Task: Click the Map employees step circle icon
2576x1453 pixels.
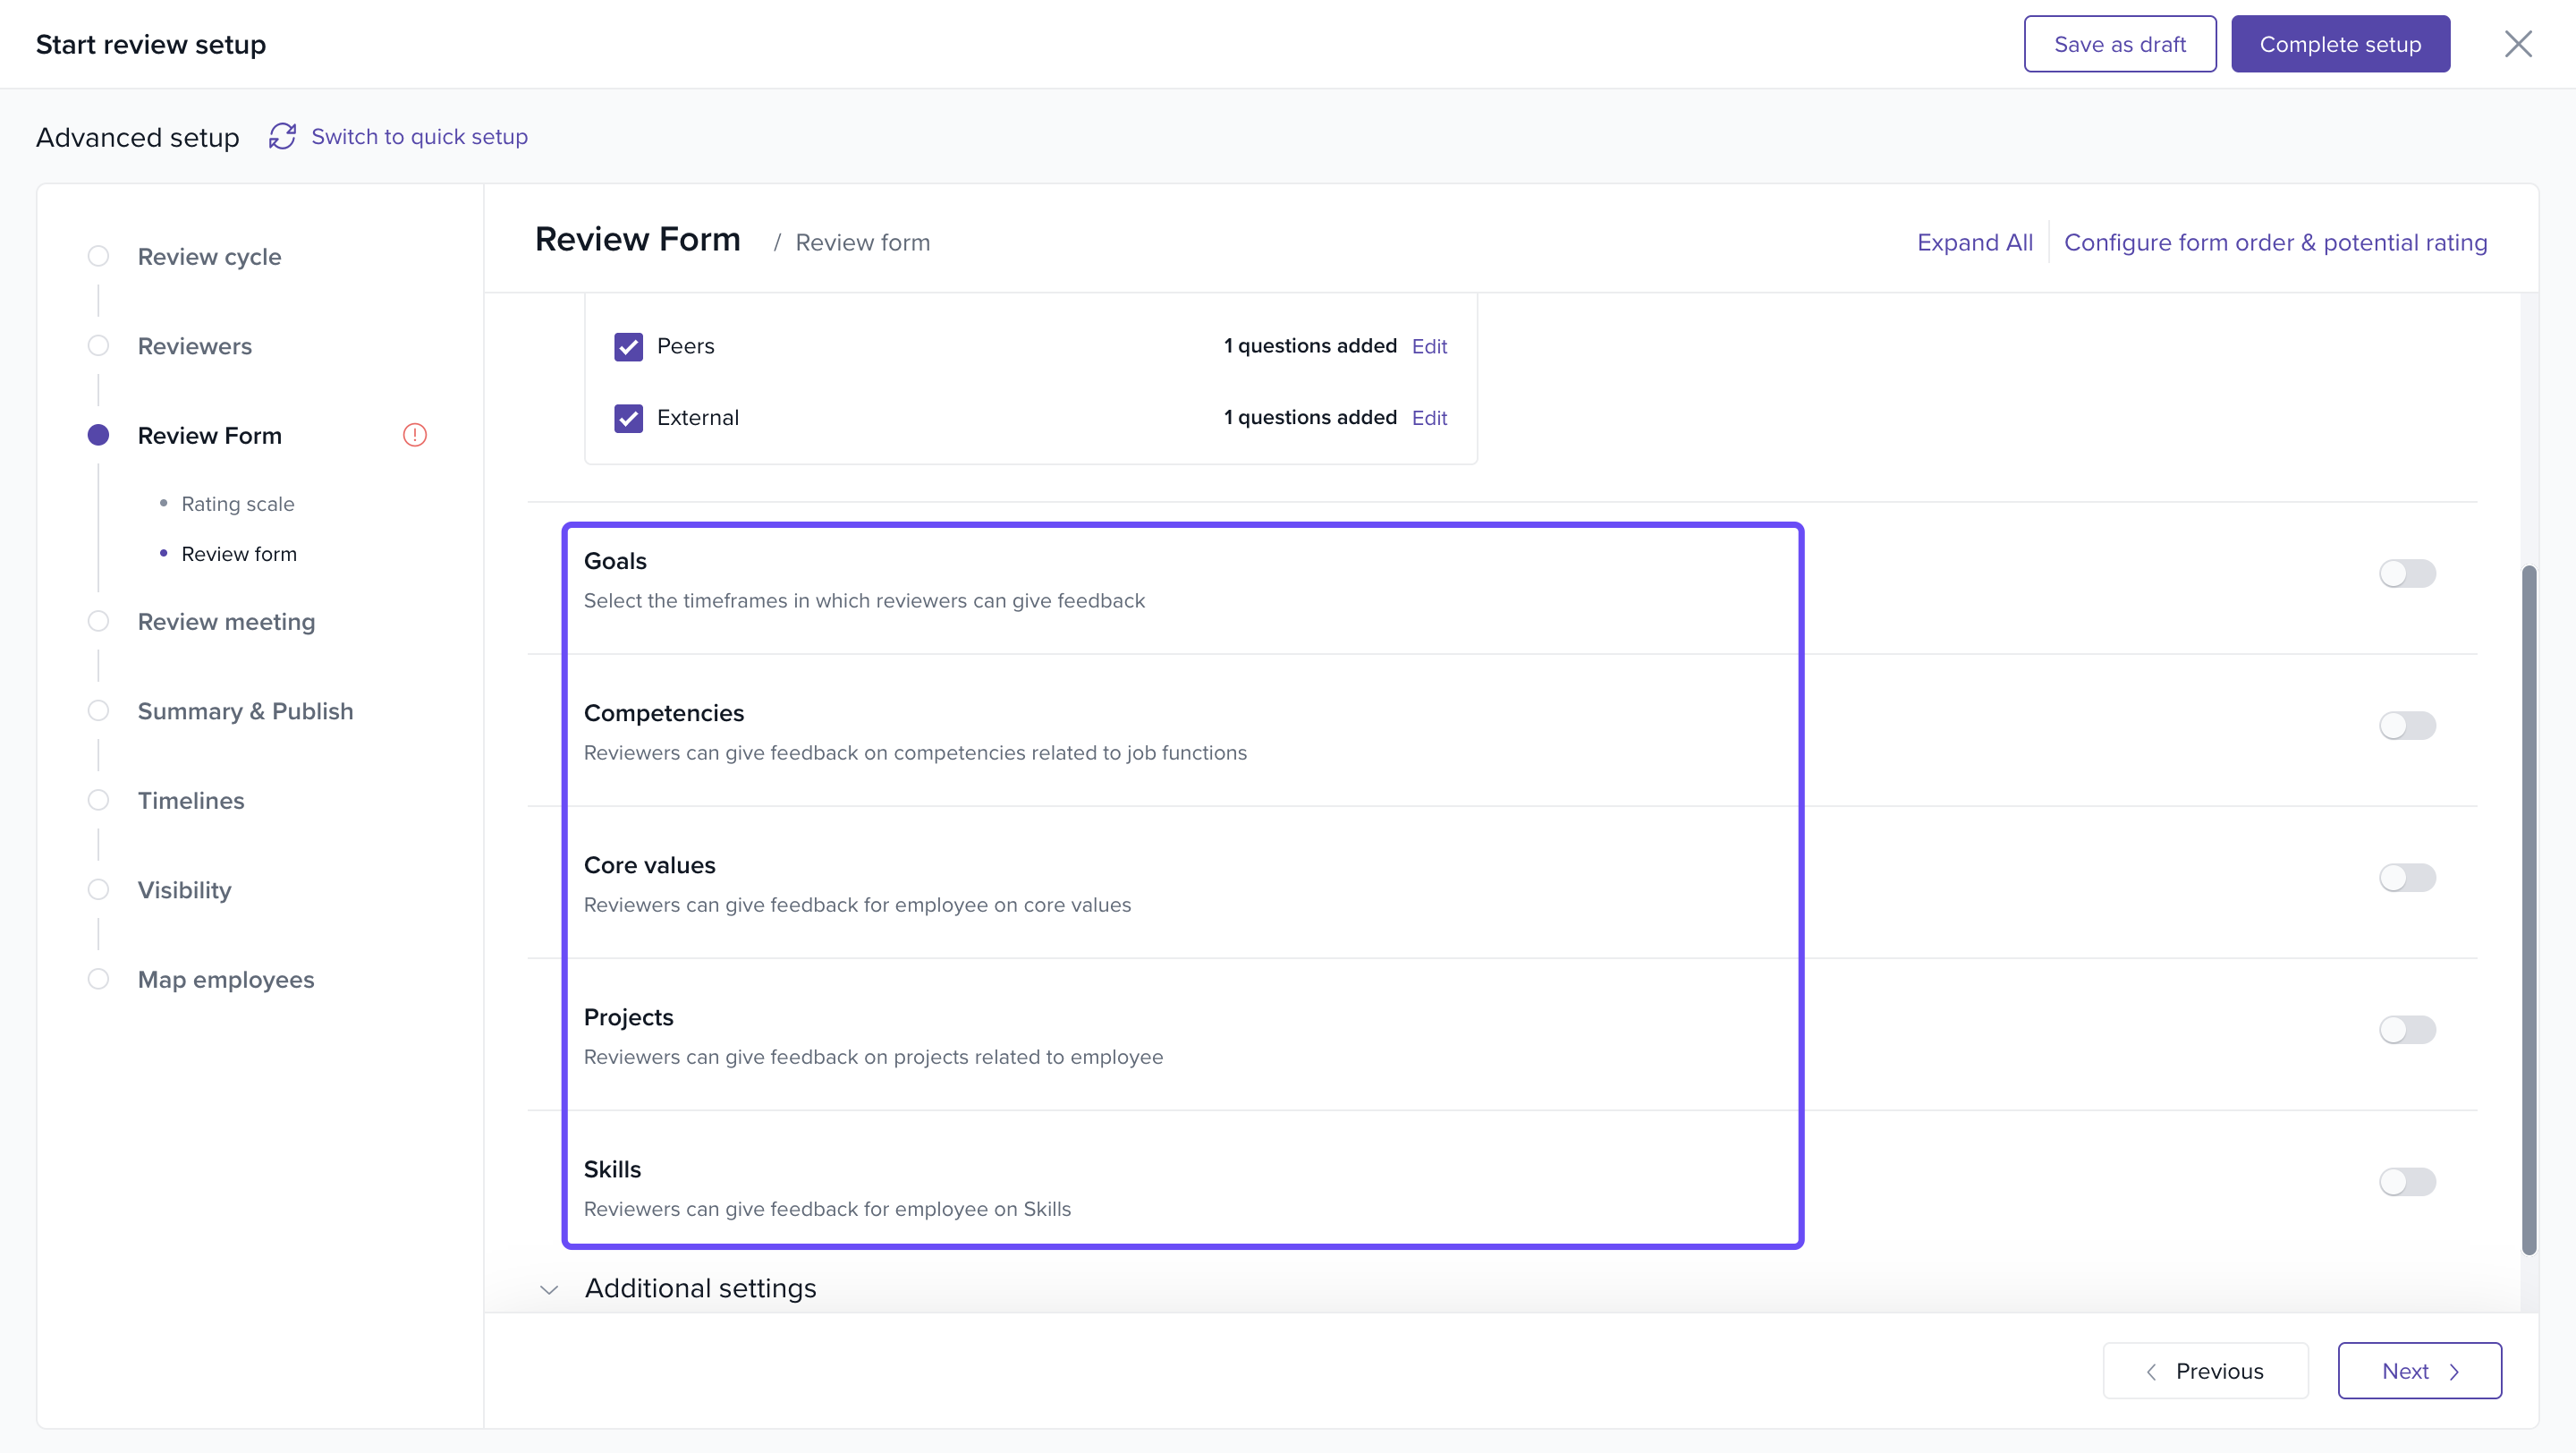Action: click(98, 979)
